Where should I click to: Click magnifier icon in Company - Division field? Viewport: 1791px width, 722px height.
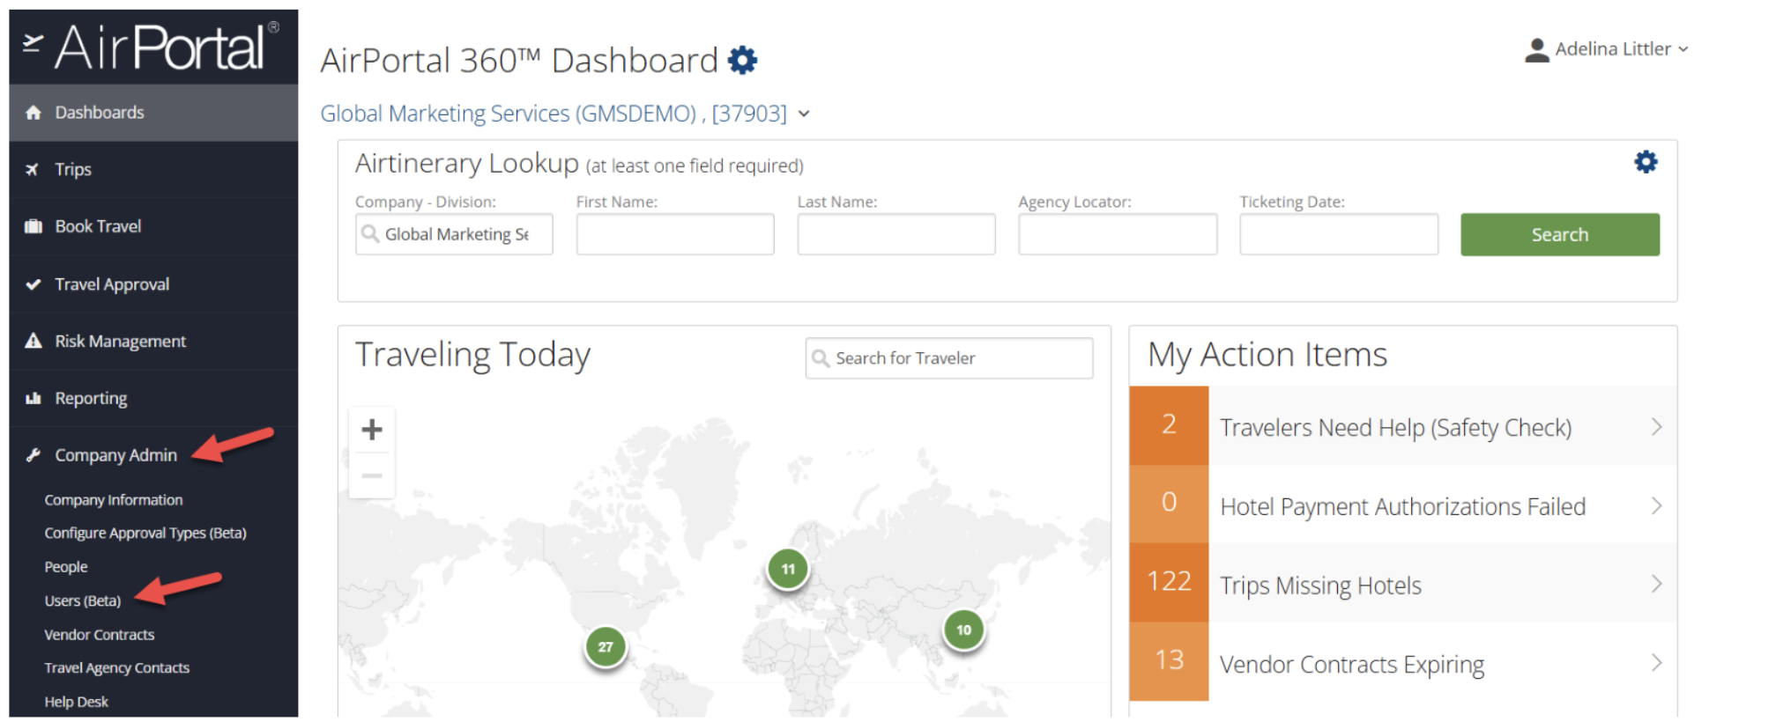coord(370,233)
